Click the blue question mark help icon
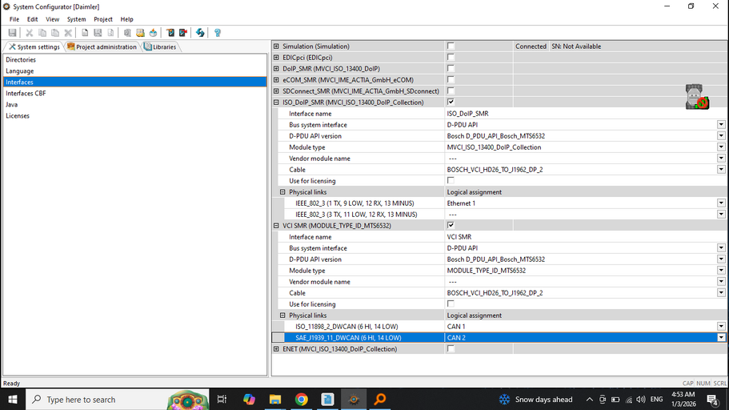Screen dimensions: 729x410 pyautogui.click(x=217, y=33)
